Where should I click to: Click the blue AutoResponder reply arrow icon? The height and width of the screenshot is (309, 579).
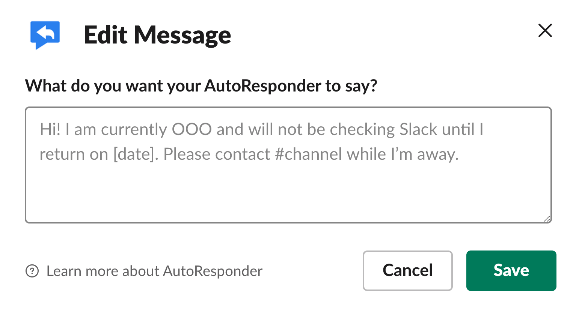[x=45, y=35]
